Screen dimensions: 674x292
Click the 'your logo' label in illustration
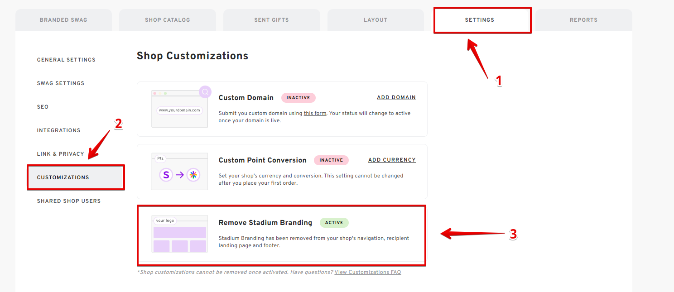tap(165, 221)
